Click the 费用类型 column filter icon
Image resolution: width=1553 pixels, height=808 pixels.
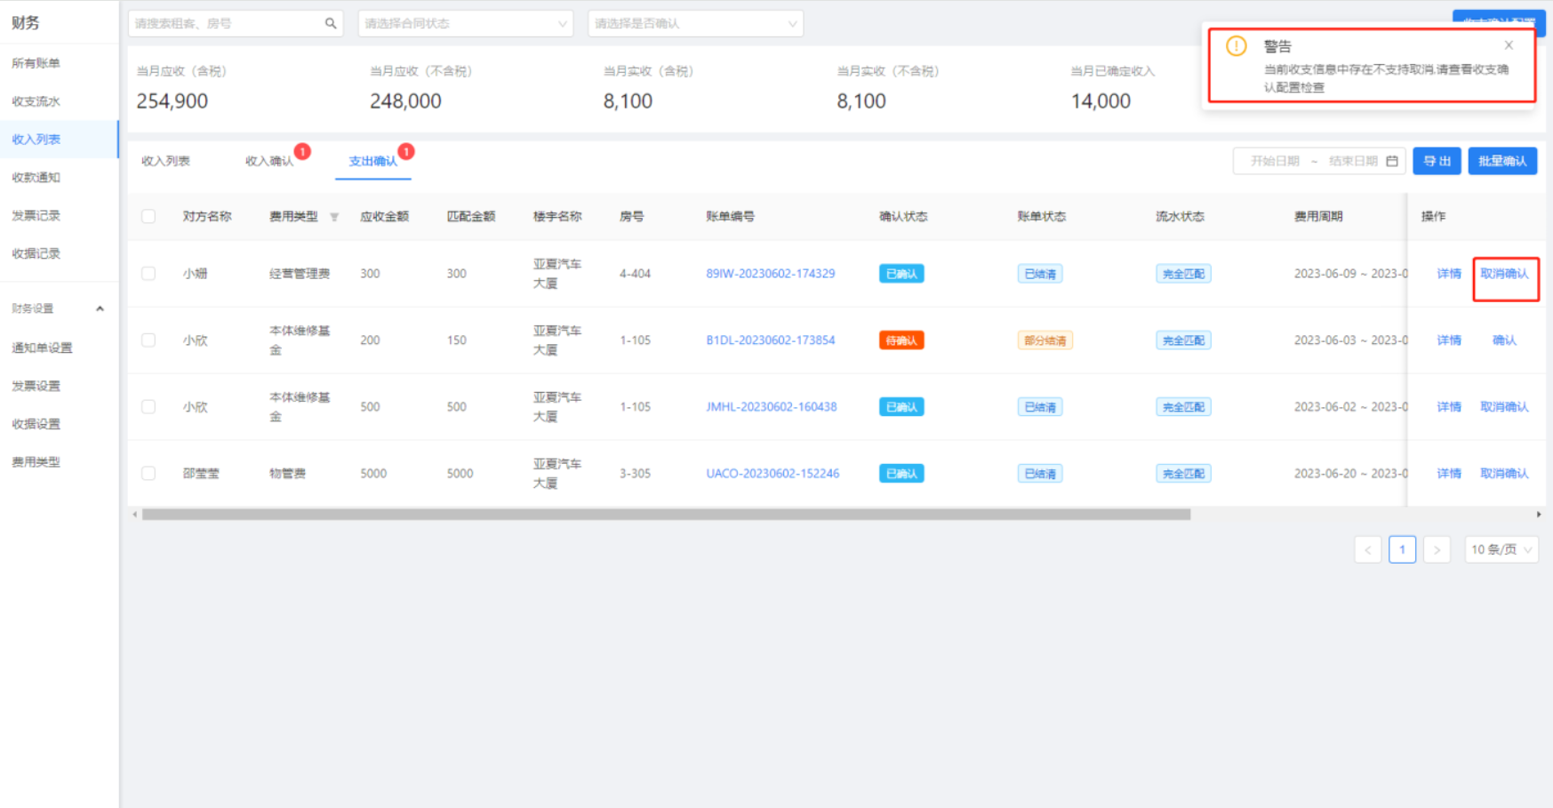(x=334, y=217)
